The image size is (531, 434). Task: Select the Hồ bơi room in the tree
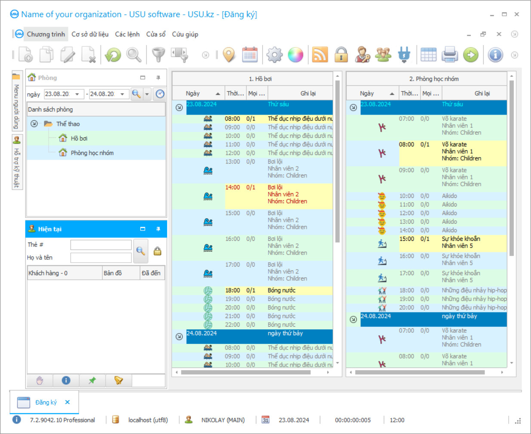(x=79, y=138)
